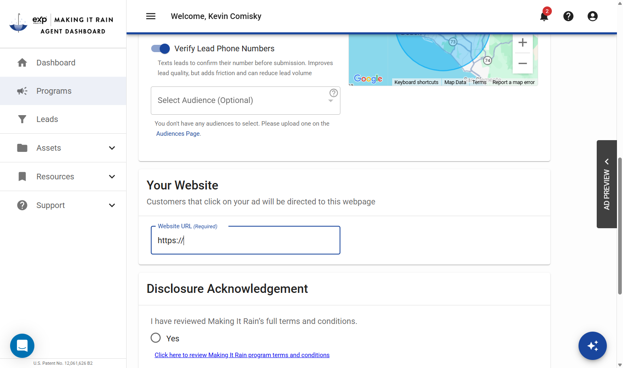This screenshot has width=623, height=368.
Task: Click the eXp Making It Rain logo
Action: click(61, 23)
